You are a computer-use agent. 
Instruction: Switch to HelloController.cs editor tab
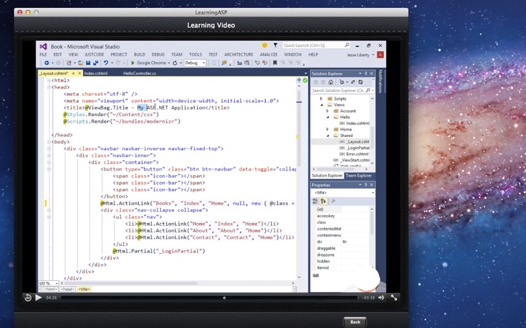coord(139,73)
